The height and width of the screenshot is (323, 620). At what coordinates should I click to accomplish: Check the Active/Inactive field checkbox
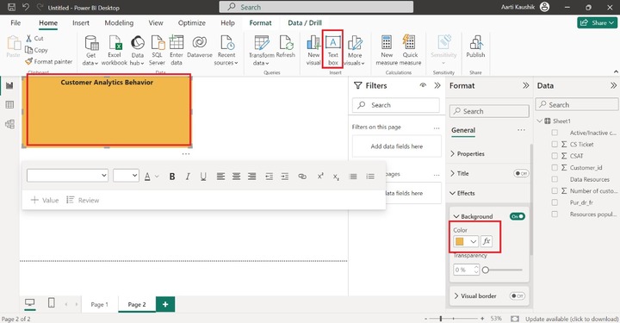pyautogui.click(x=555, y=133)
